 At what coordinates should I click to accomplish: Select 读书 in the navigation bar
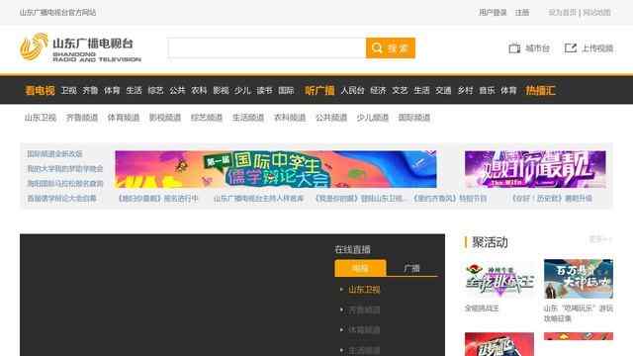pos(264,90)
